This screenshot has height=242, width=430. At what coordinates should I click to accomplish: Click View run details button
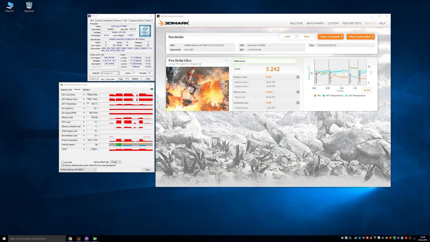[x=331, y=37]
